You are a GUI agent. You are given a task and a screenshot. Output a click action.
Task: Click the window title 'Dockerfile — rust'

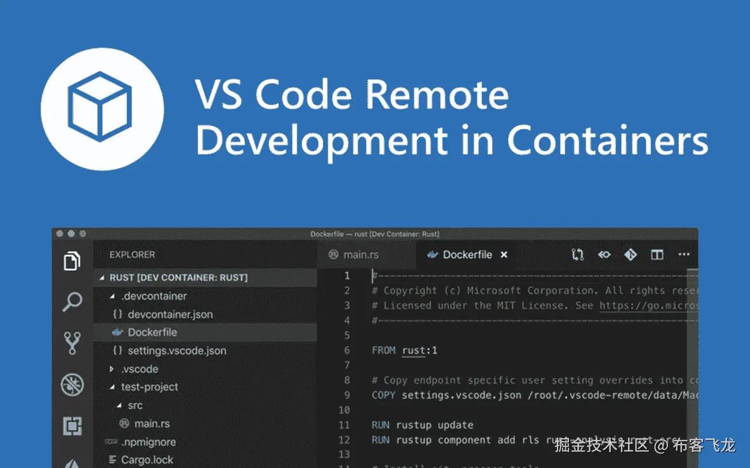point(375,234)
